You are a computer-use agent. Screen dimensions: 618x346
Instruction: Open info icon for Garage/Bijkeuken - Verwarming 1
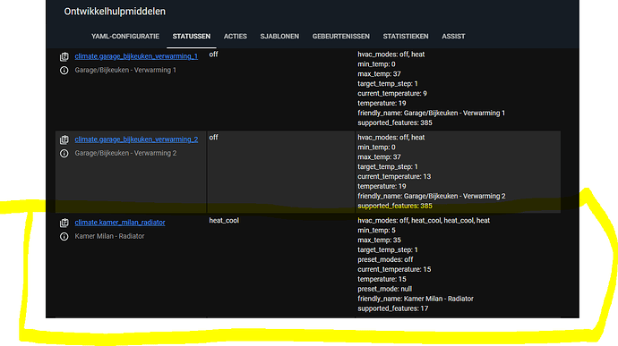pyautogui.click(x=64, y=71)
